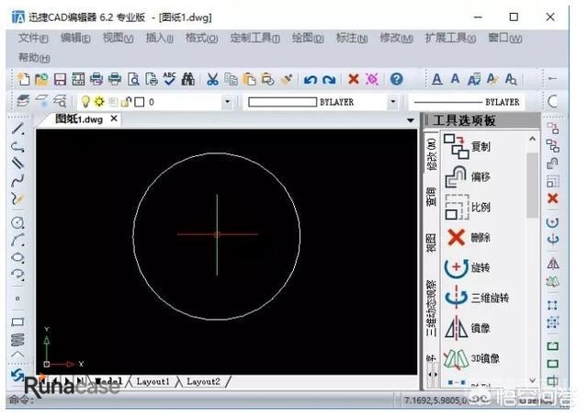
Task: Open the 编辑 menu
Action: click(75, 38)
